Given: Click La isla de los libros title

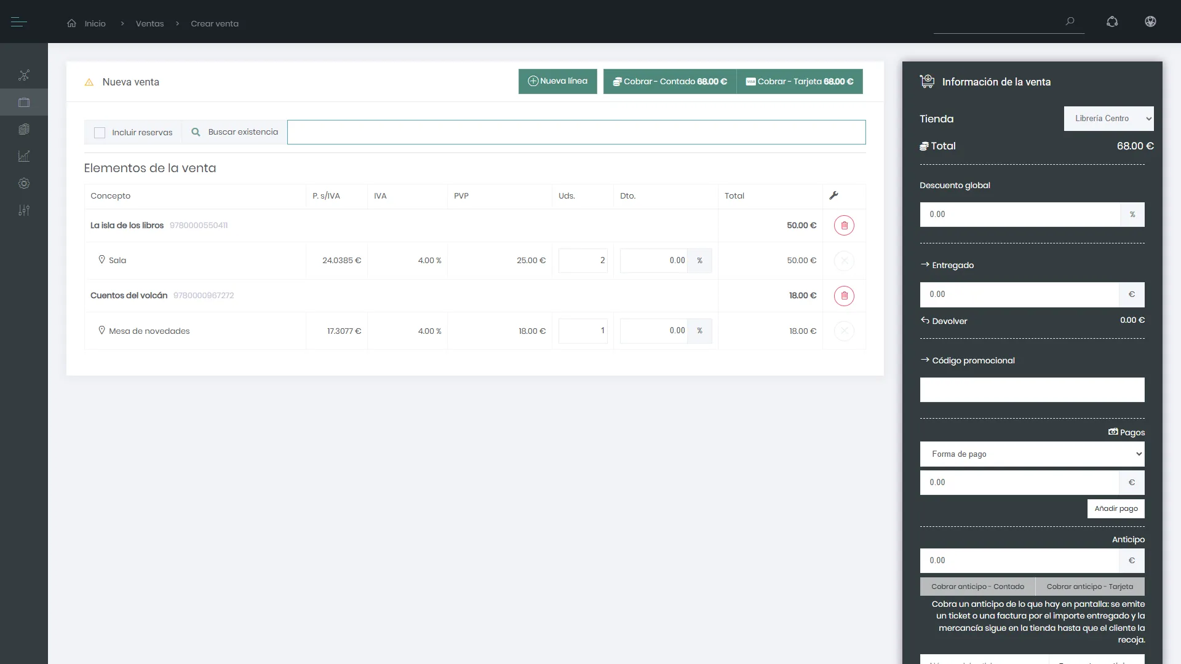Looking at the screenshot, I should 127,226.
